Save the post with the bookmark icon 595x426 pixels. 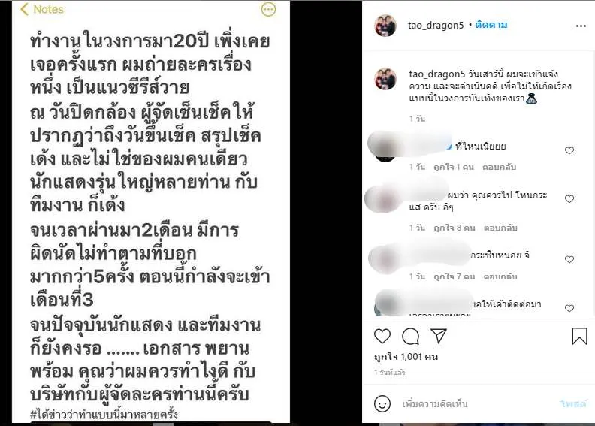pyautogui.click(x=579, y=336)
